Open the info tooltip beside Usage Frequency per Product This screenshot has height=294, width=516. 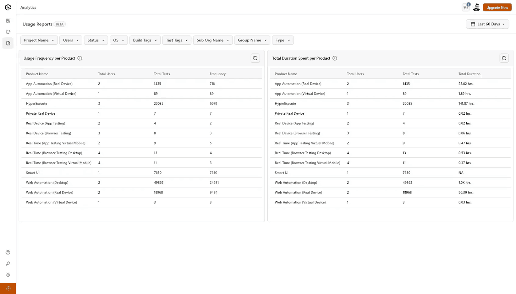(x=79, y=58)
